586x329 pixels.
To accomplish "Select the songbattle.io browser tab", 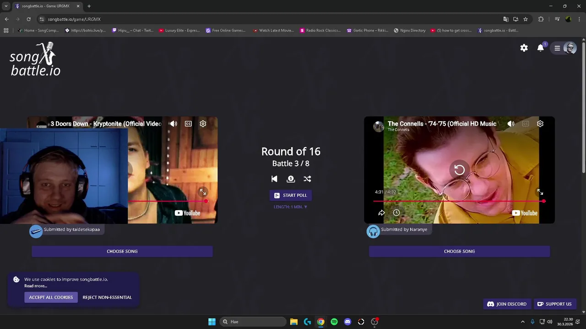I will coord(48,6).
